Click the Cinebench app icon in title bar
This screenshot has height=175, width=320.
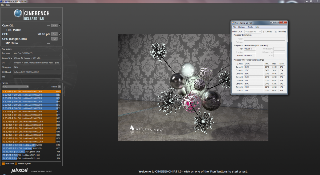pos(2,1)
